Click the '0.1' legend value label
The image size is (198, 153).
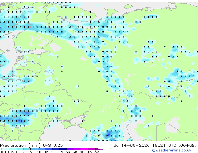click(x=3, y=152)
